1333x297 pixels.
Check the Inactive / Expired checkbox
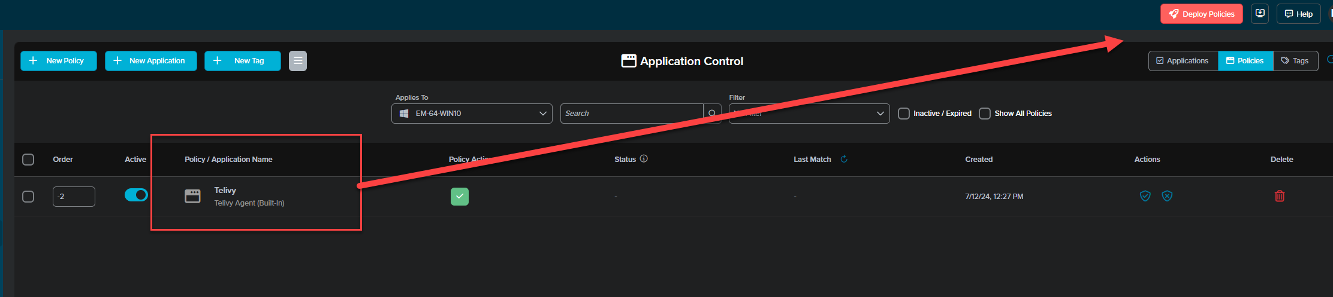point(904,114)
